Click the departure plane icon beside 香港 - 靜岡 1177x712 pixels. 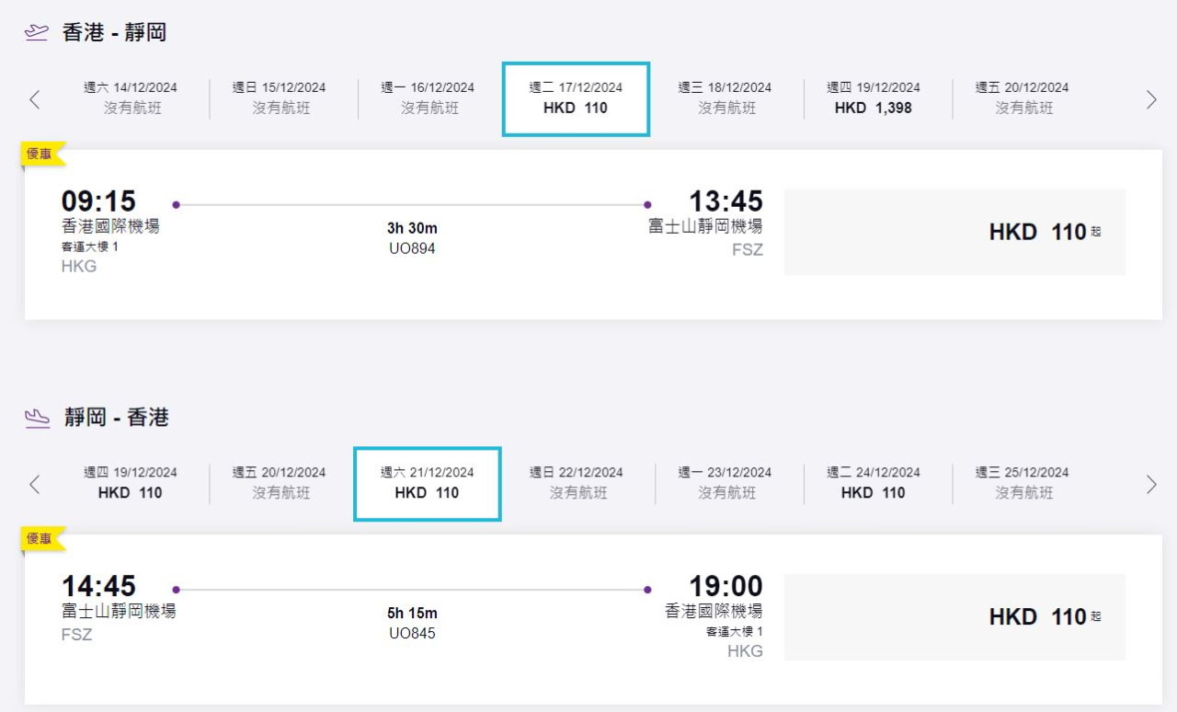tap(35, 30)
